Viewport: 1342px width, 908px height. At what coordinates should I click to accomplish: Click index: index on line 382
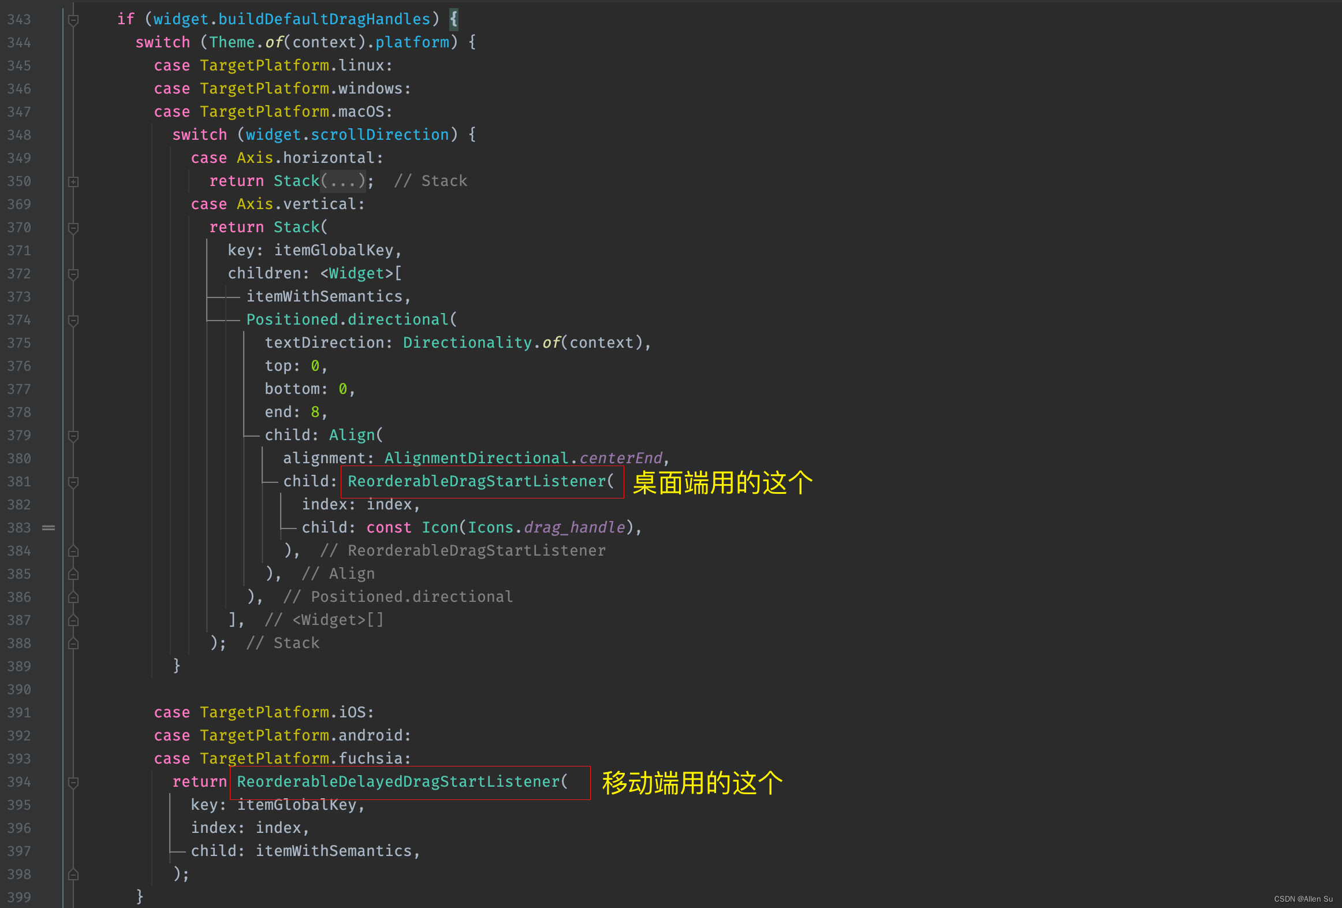coord(357,505)
